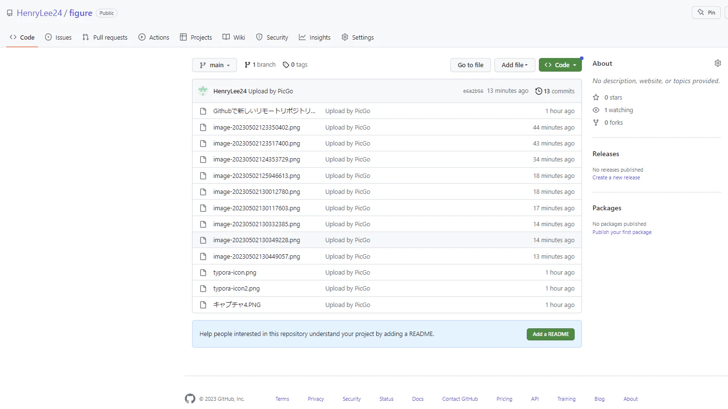The width and height of the screenshot is (728, 409).
Task: Expand the main branch dropdown
Action: click(x=214, y=65)
